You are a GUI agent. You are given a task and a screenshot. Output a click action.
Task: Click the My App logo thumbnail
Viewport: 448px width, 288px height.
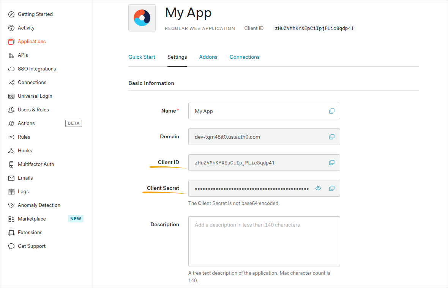pos(142,18)
